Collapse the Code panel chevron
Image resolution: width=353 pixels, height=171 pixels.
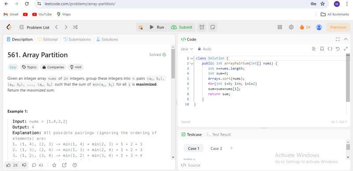point(346,39)
